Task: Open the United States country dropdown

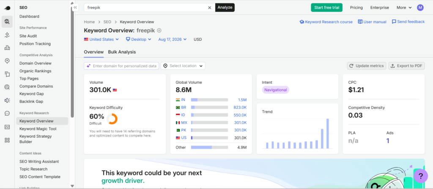Action: pyautogui.click(x=101, y=39)
